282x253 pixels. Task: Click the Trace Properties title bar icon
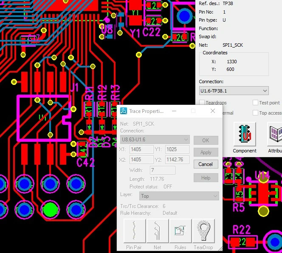click(124, 111)
